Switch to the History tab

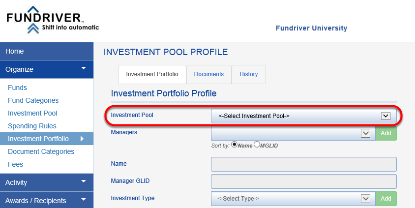coord(248,74)
